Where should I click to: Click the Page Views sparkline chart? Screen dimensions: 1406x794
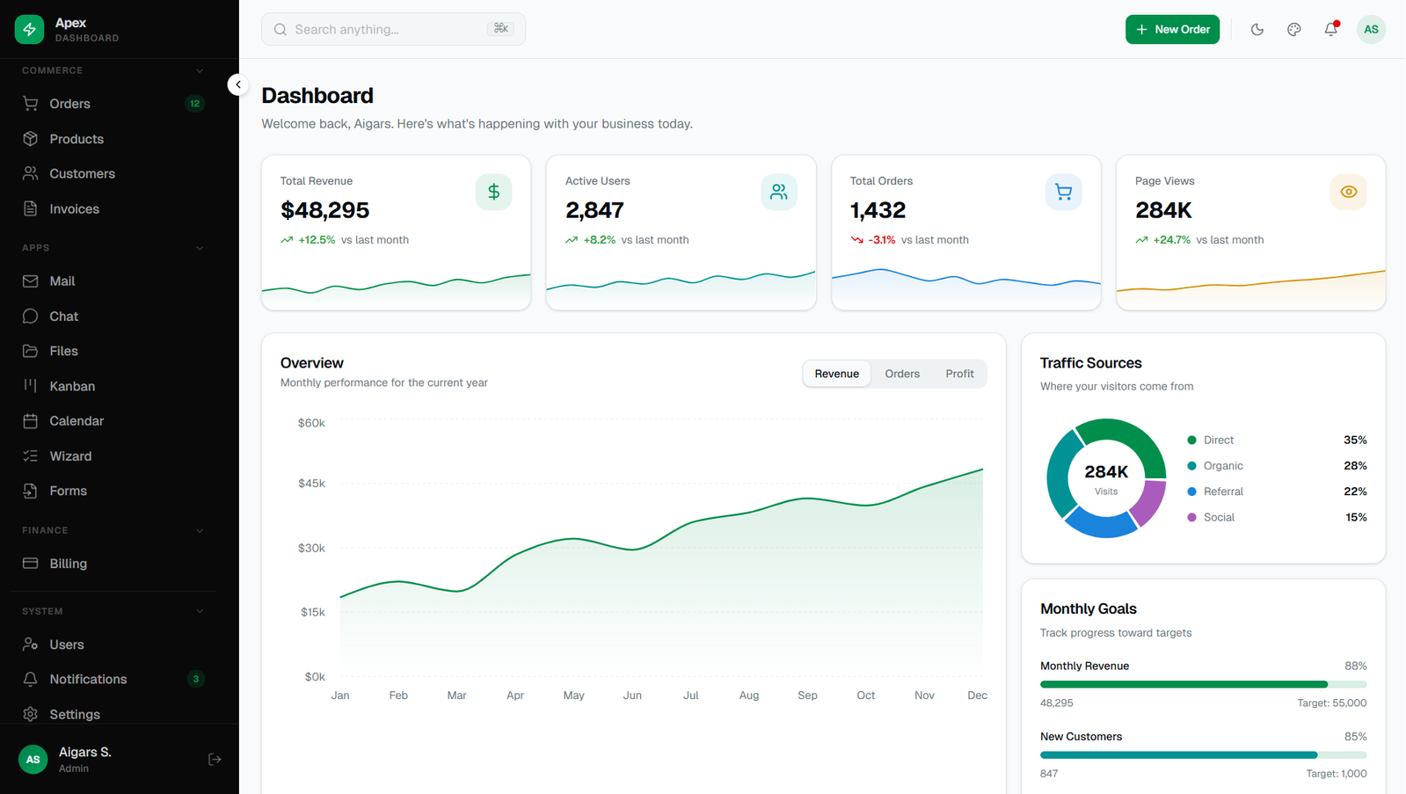coord(1251,289)
